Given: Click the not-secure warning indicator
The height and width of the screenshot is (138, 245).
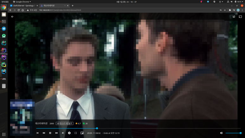Looking at the screenshot, I should 32,10.
